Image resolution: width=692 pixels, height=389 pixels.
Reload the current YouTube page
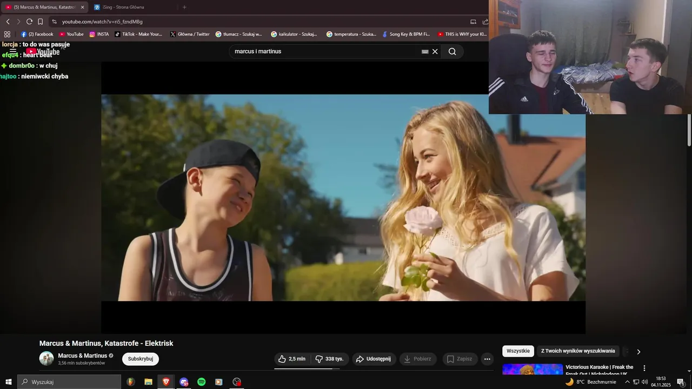[29, 22]
